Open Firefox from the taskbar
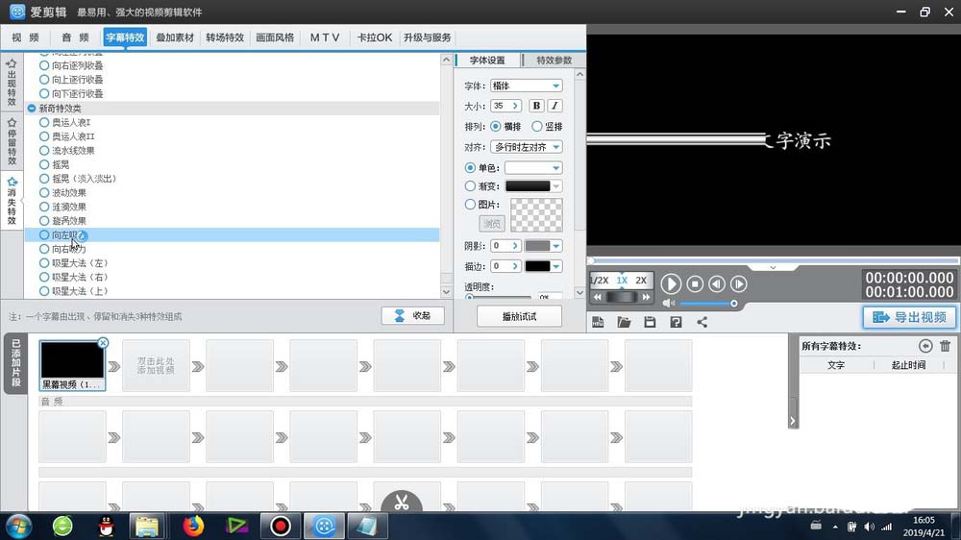Screen dimensions: 961x540 (x=193, y=526)
